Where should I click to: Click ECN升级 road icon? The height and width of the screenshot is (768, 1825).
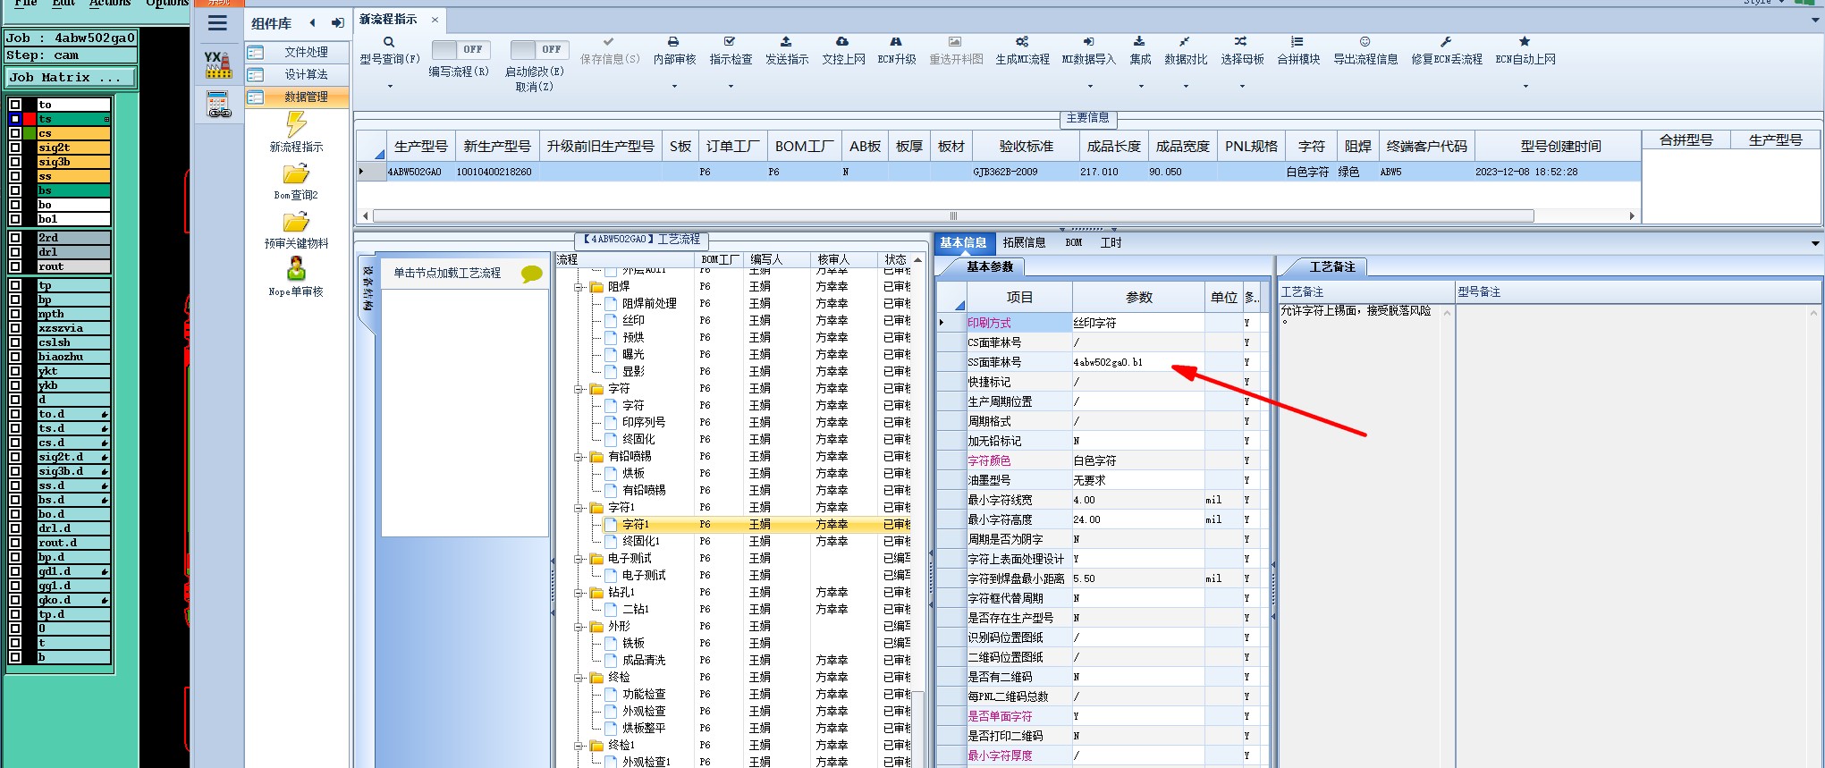[896, 42]
